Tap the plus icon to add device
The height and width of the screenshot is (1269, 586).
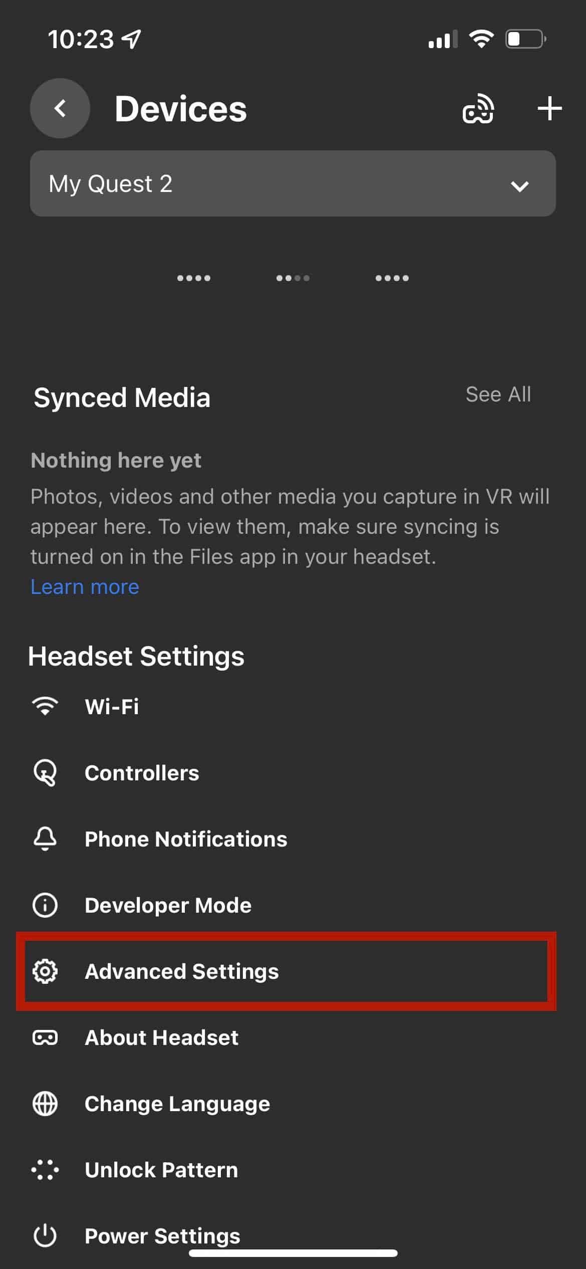549,109
